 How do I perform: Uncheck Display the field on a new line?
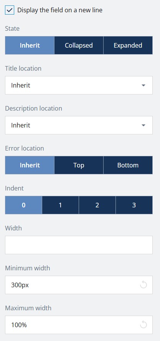(10, 10)
